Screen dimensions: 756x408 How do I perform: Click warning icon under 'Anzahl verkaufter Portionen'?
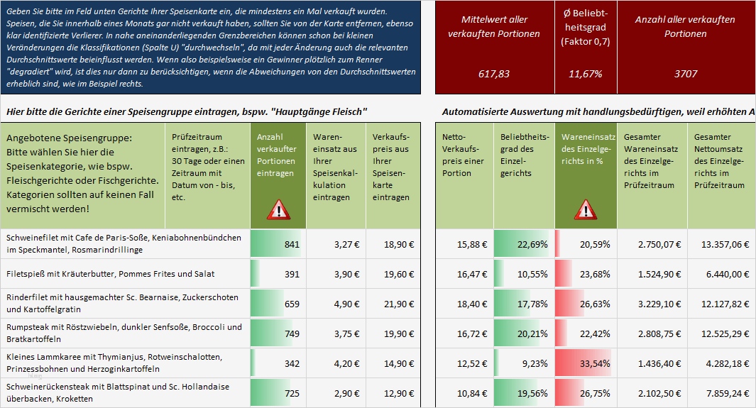[278, 209]
